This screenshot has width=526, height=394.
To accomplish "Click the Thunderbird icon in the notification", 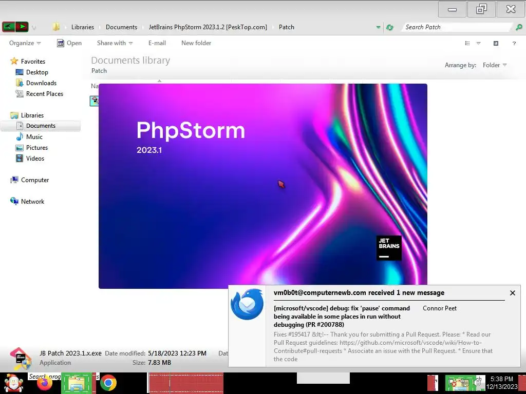I will click(x=247, y=304).
